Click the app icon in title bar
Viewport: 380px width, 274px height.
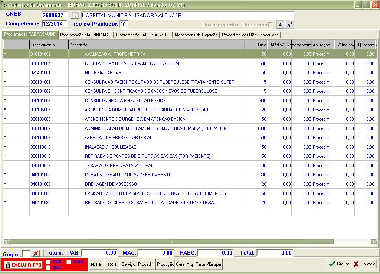pyautogui.click(x=3, y=5)
